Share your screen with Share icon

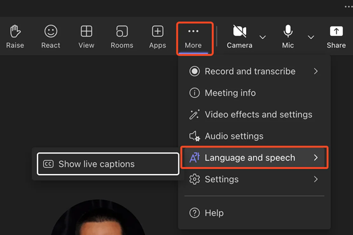coord(336,36)
